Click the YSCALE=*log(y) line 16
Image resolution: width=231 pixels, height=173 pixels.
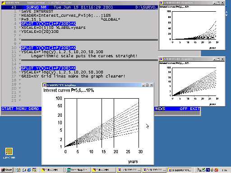[62, 72]
